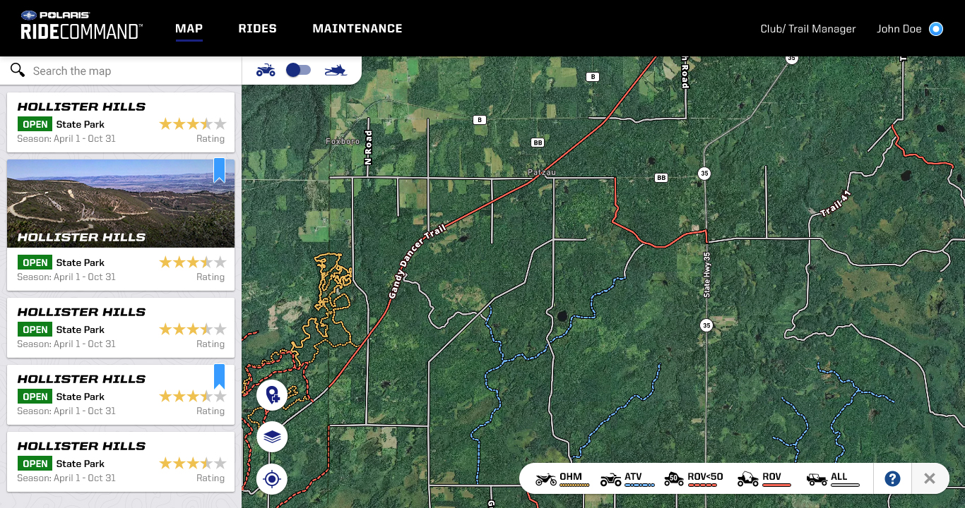Click the add waypoint pin button
This screenshot has width=965, height=508.
[x=272, y=395]
